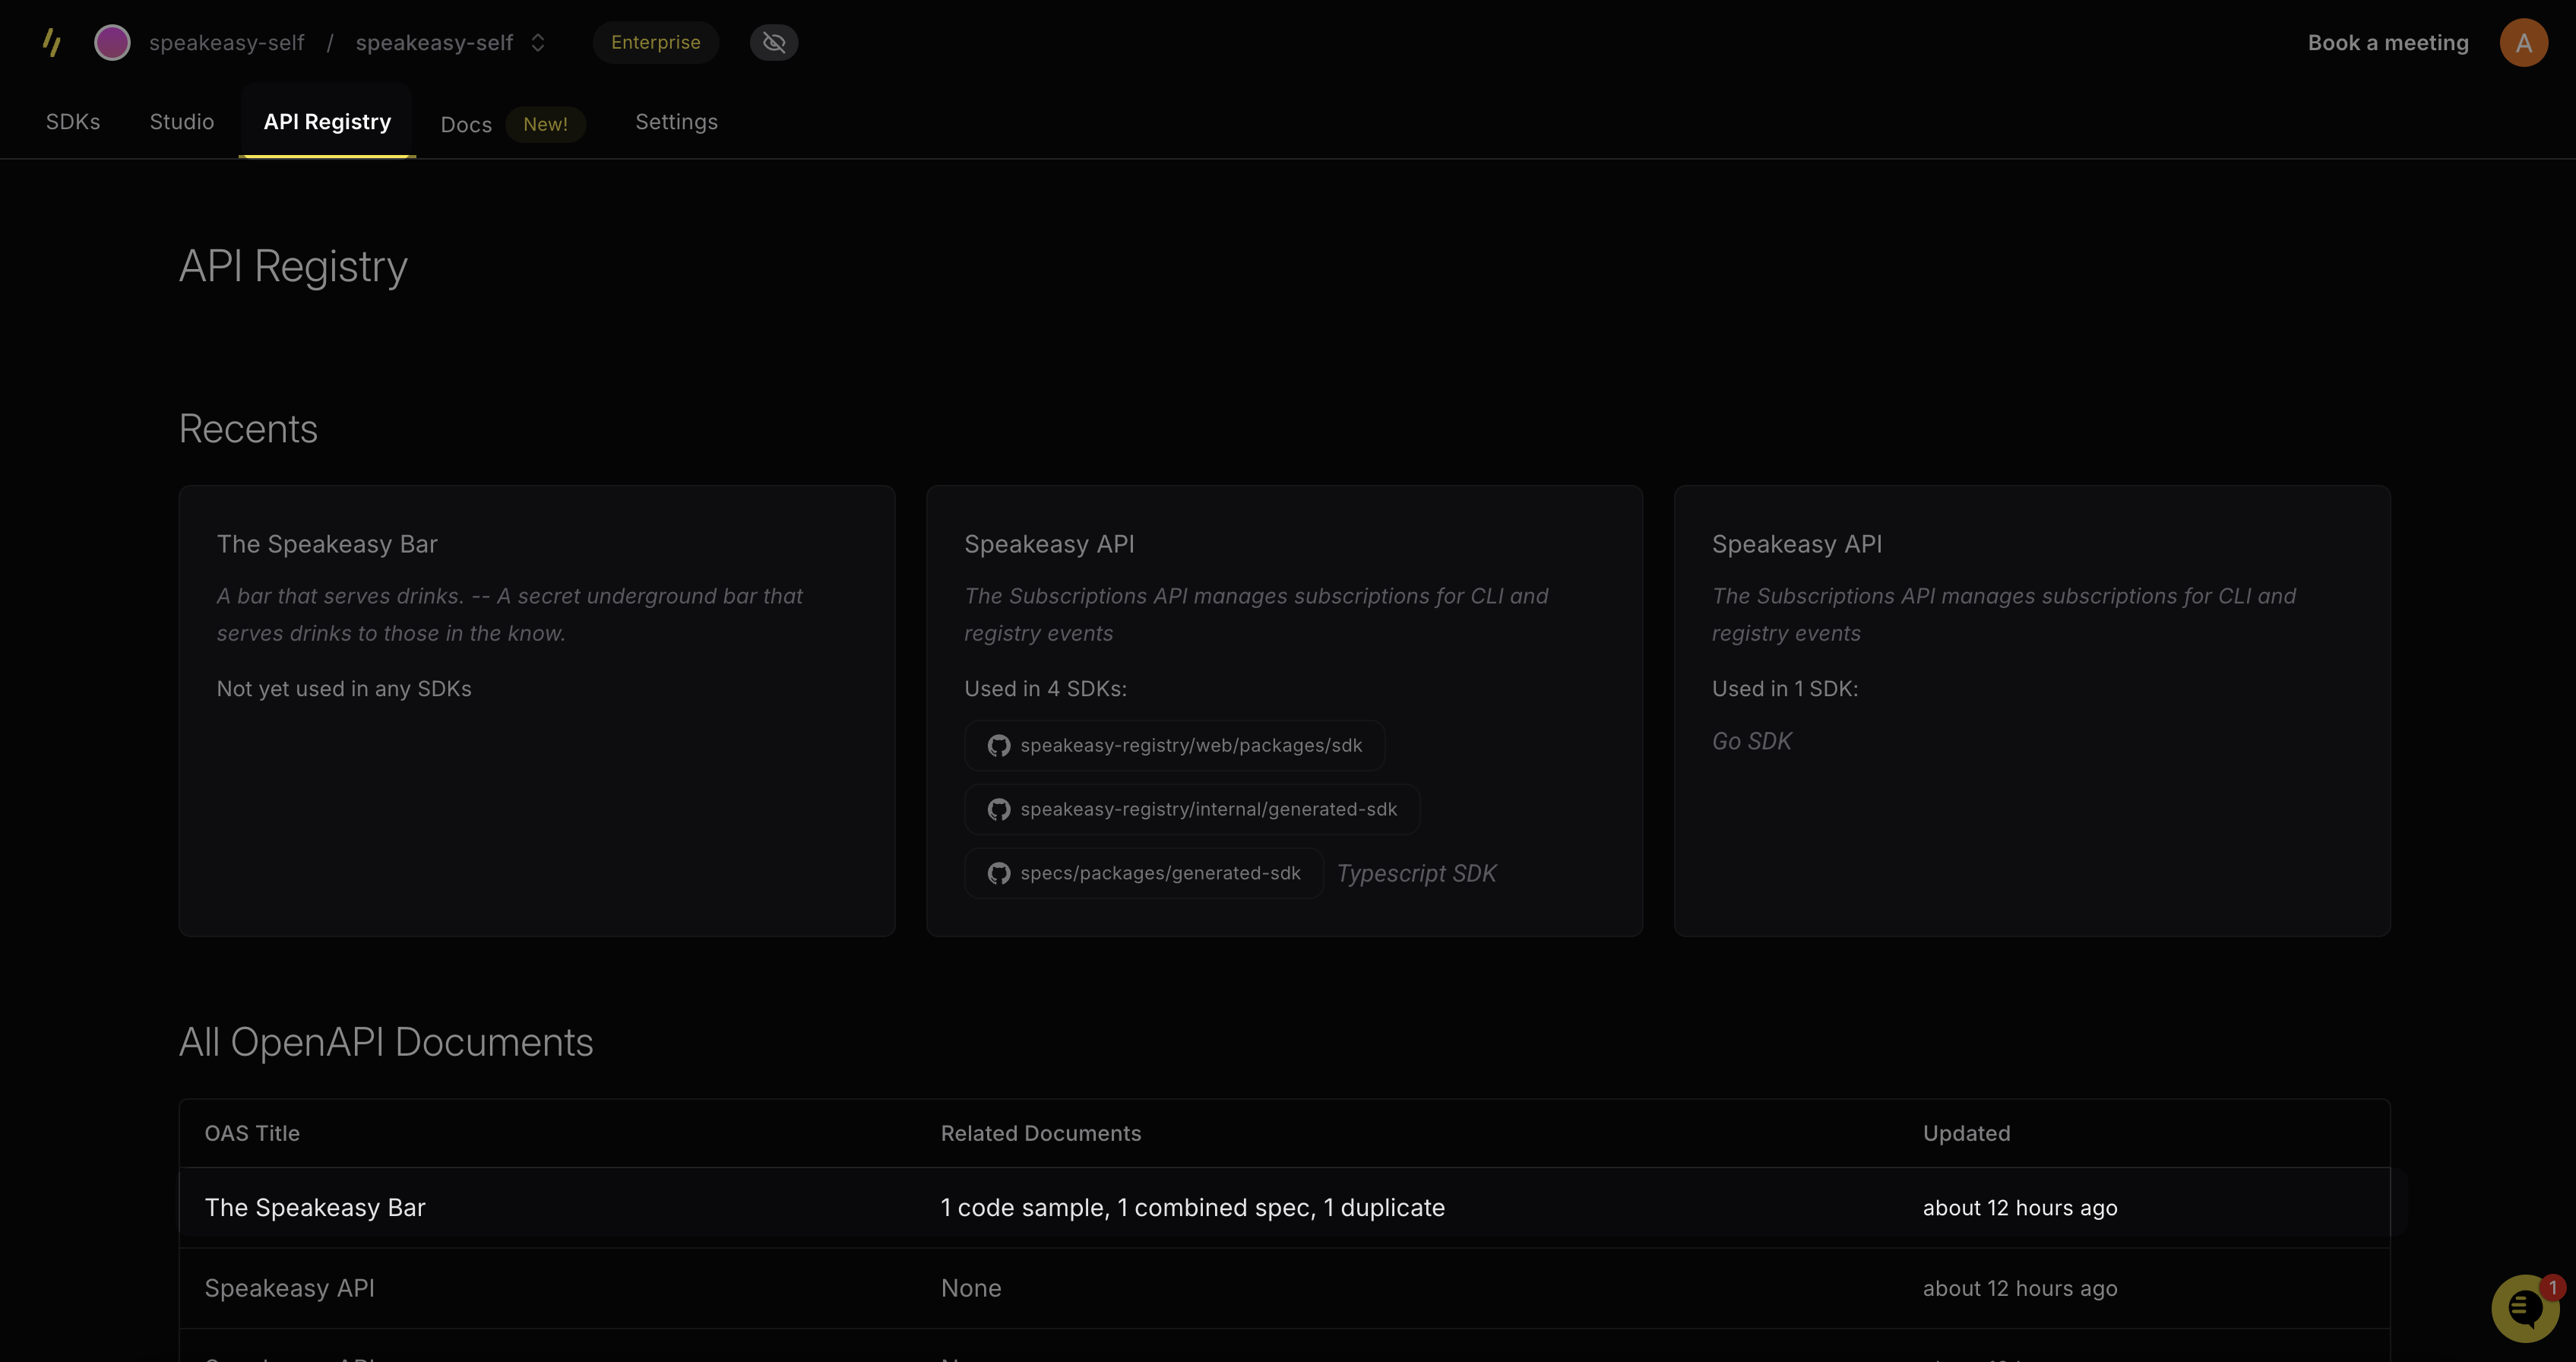The image size is (2576, 1362).
Task: Click the OAS Title column header
Action: tap(252, 1133)
